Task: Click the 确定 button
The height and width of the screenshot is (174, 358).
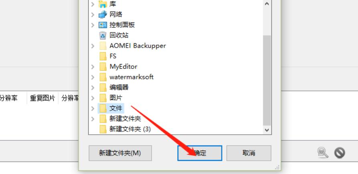Action: point(200,153)
